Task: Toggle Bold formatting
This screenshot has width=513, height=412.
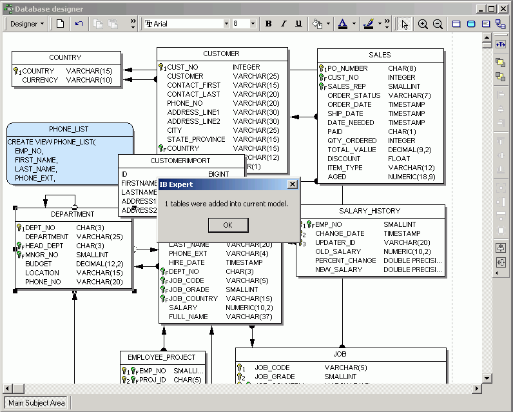Action: pos(269,24)
